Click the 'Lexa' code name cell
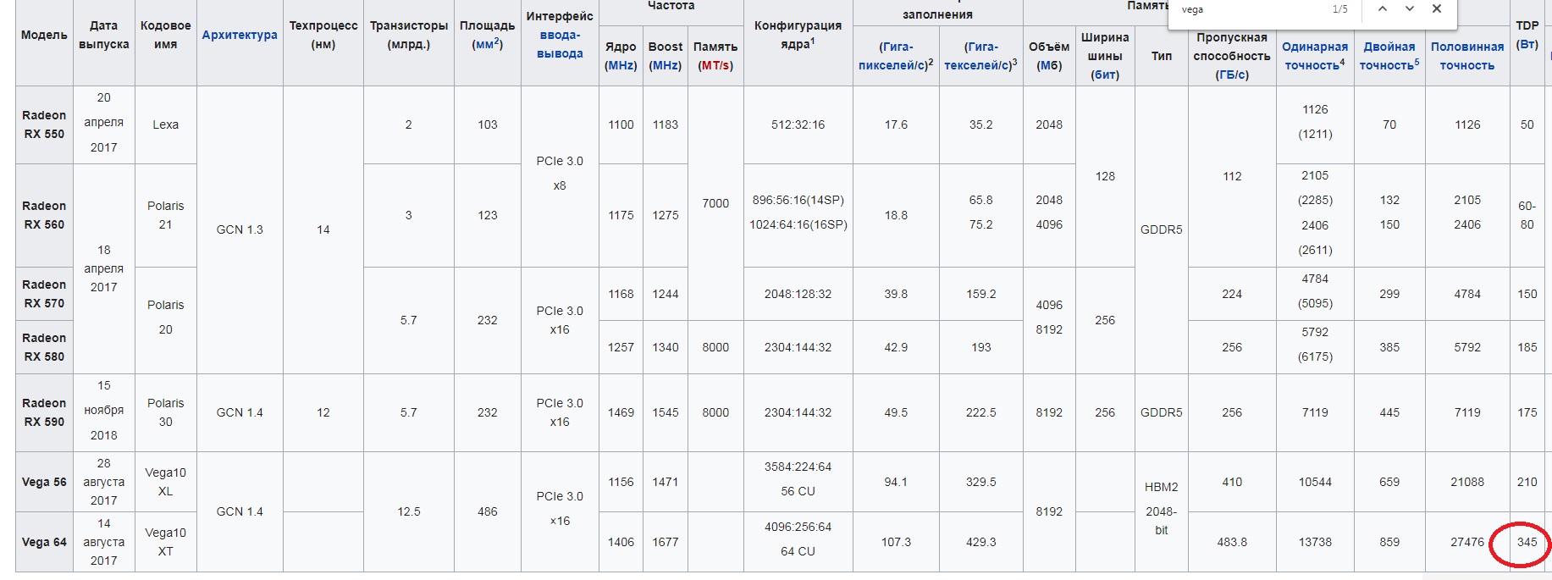 click(165, 124)
